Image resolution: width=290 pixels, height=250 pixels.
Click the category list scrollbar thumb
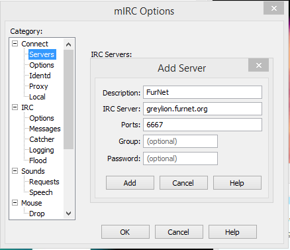point(68,99)
